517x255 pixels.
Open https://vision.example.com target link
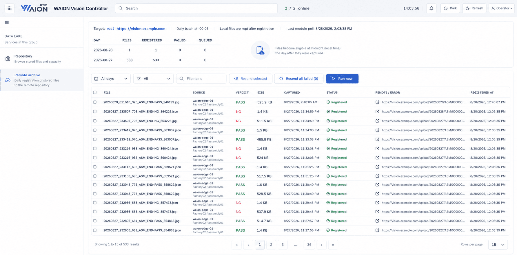(141, 29)
